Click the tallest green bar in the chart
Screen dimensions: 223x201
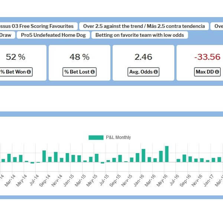tap(167, 154)
